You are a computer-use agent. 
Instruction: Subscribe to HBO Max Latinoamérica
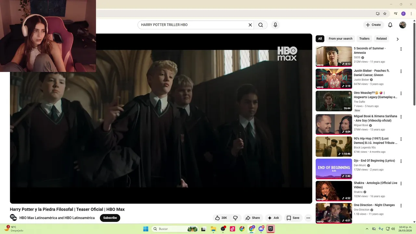tap(110, 218)
